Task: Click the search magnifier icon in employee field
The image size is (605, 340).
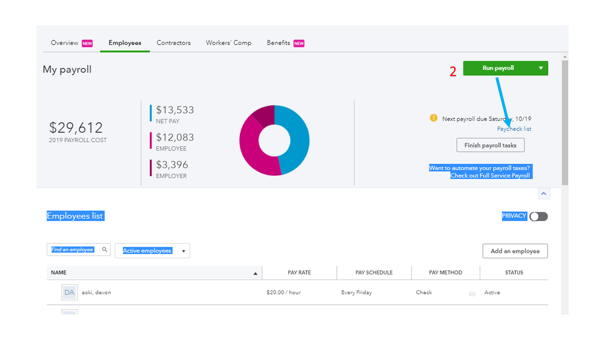Action: click(105, 249)
